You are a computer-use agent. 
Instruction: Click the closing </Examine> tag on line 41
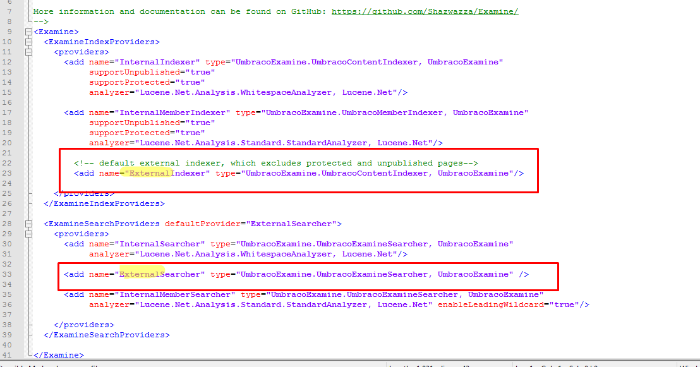(x=59, y=356)
